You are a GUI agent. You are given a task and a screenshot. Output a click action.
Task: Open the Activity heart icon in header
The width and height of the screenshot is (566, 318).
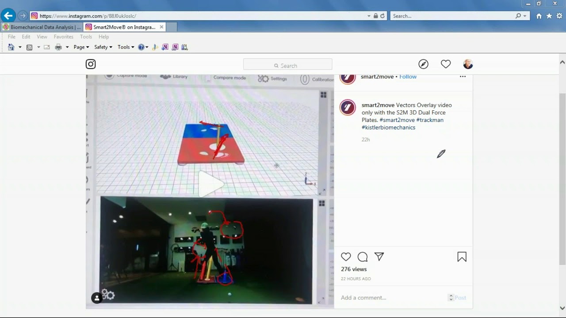pyautogui.click(x=446, y=64)
